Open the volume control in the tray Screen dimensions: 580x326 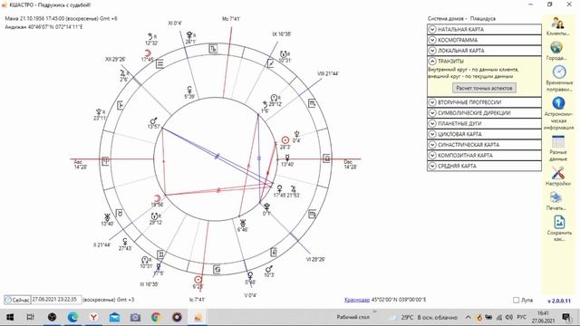point(509,317)
